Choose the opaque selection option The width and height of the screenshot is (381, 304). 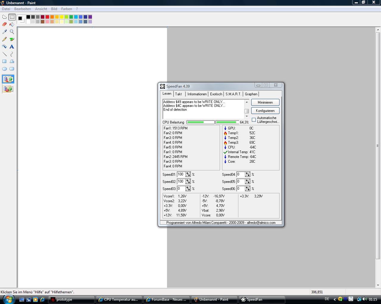tap(8, 79)
